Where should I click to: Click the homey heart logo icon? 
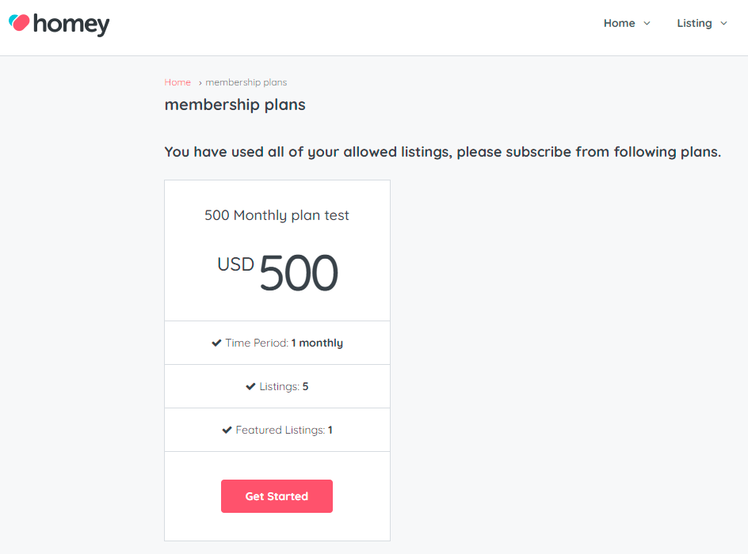pyautogui.click(x=19, y=23)
